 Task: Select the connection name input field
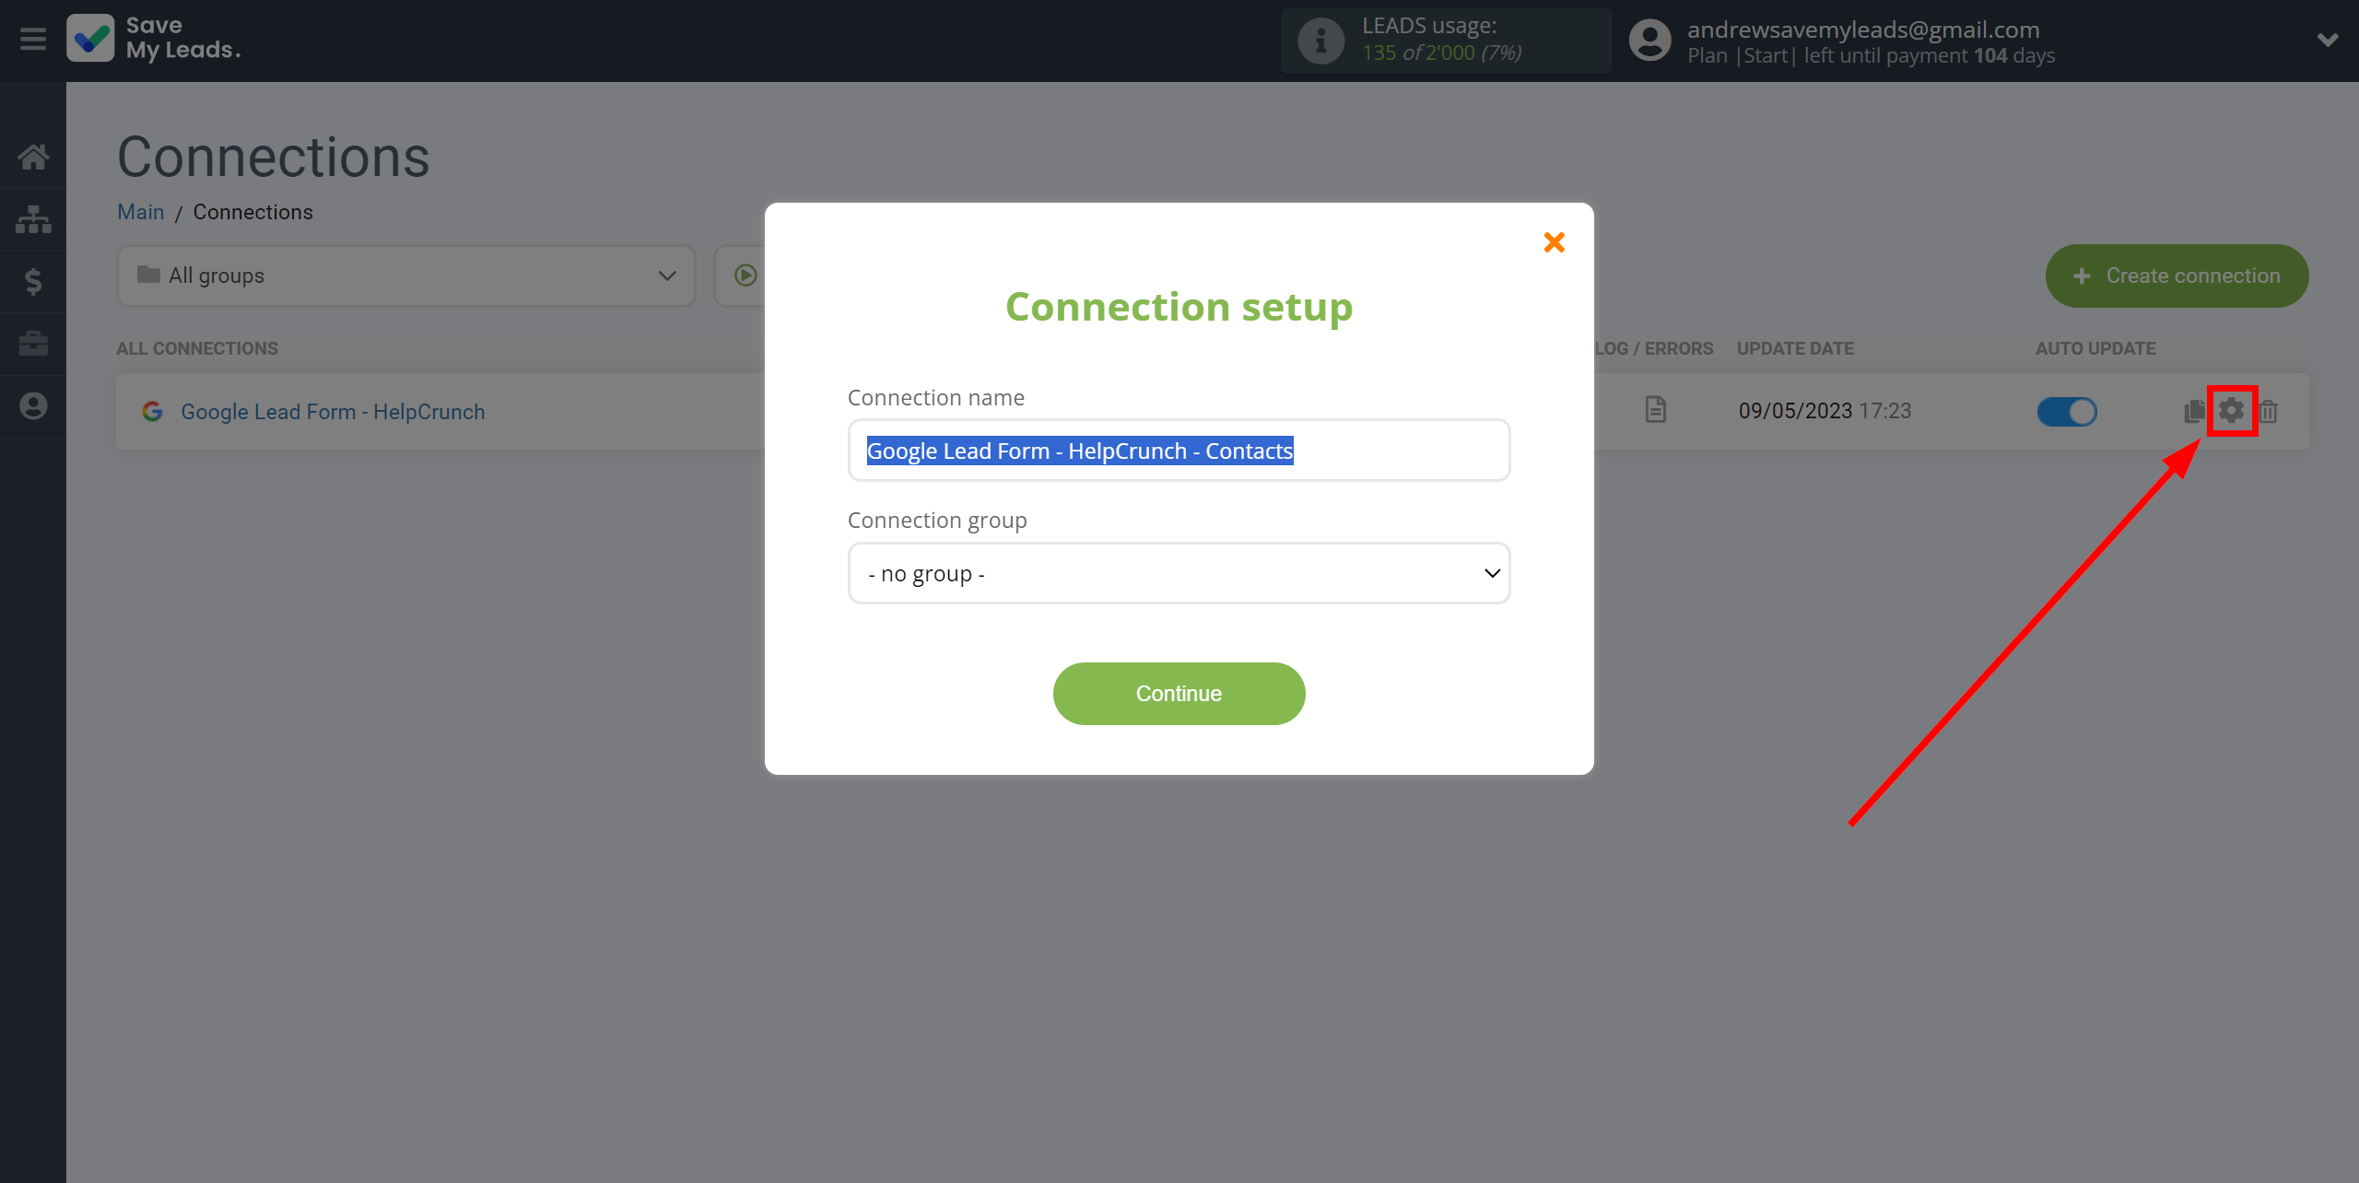[1178, 450]
